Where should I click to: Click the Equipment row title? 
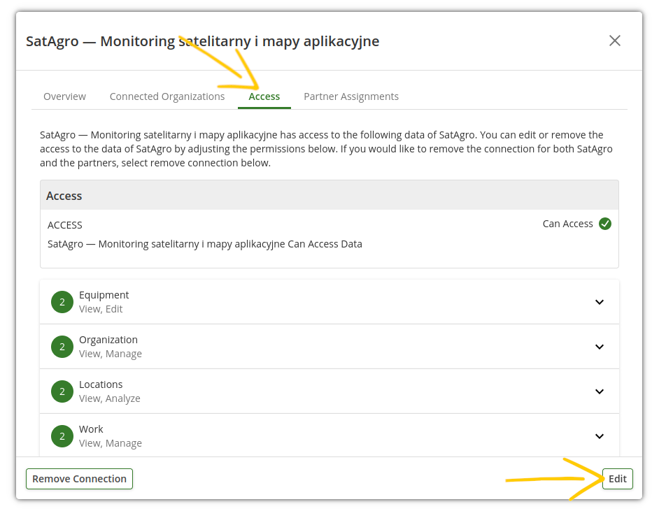104,295
